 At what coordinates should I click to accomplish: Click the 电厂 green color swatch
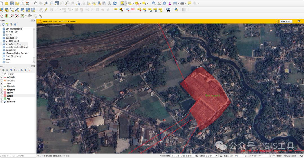click(5, 99)
